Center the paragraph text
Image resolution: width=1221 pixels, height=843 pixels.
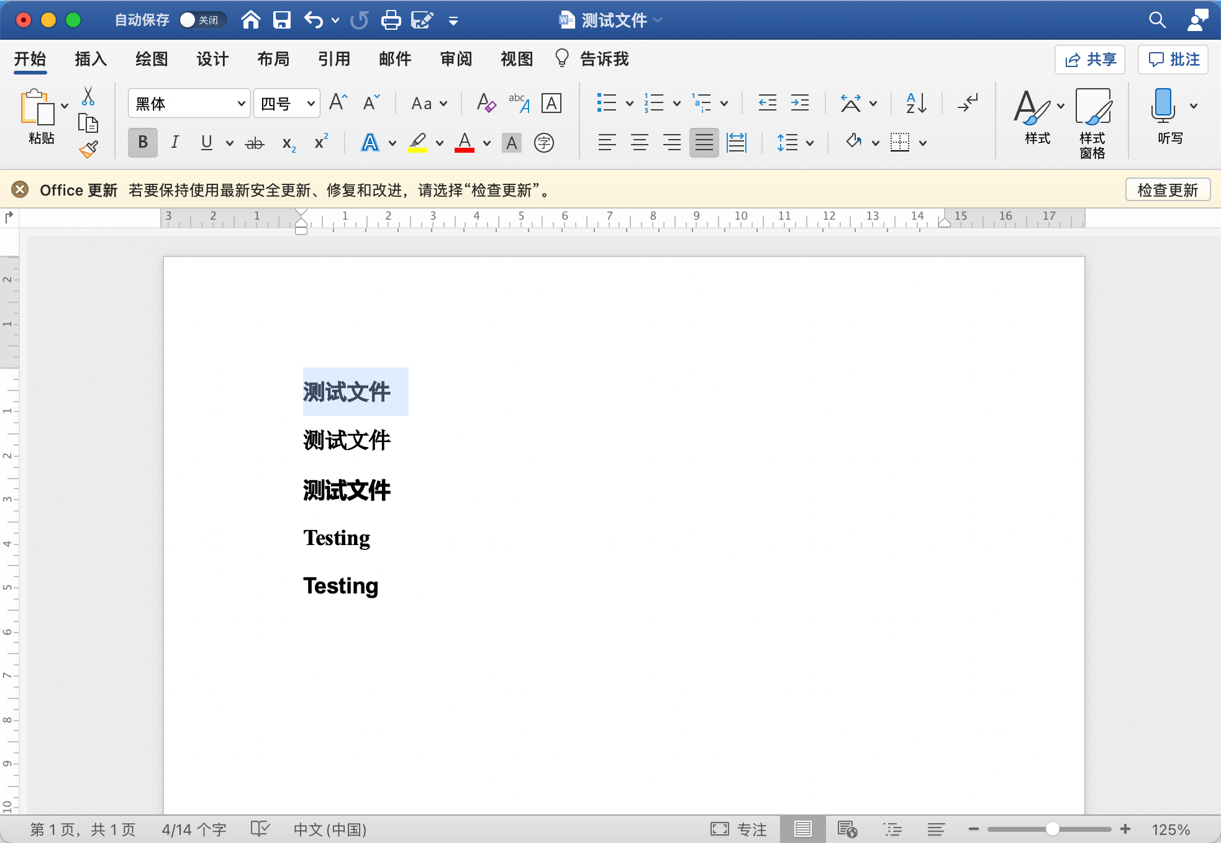click(x=640, y=143)
